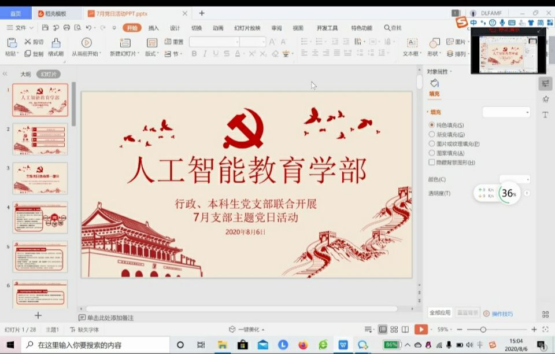Click the Format Painter (格式刷) icon
The width and height of the screenshot is (555, 354).
pyautogui.click(x=55, y=43)
